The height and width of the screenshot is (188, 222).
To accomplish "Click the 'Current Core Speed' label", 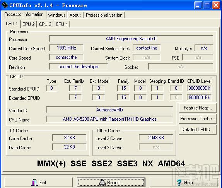I will point(27,49).
